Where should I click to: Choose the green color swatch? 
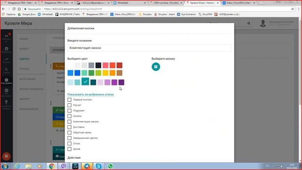(x=91, y=73)
